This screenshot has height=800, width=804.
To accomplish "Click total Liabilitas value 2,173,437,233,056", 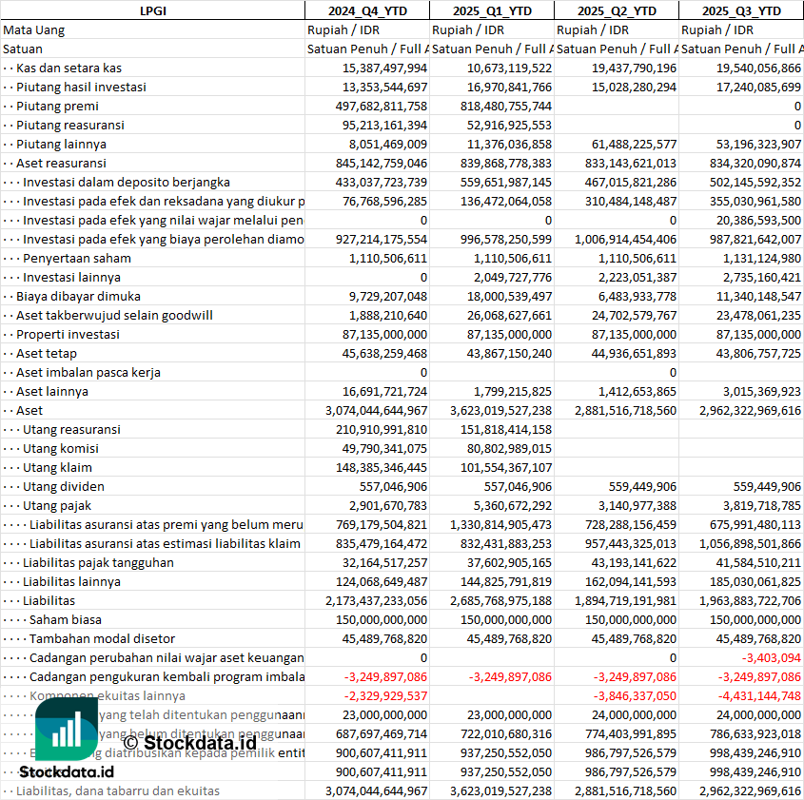I will (x=377, y=600).
